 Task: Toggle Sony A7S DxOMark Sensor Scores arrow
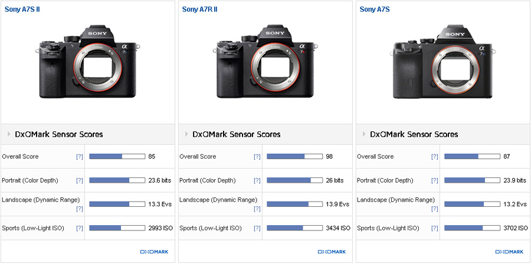[363, 134]
